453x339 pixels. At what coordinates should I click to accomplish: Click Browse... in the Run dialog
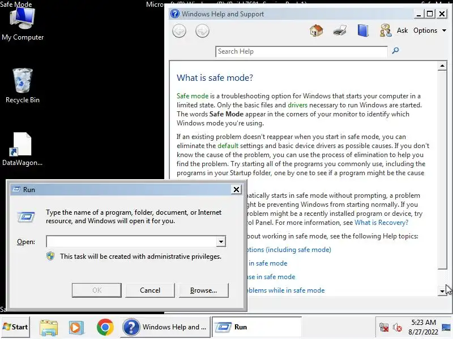coord(203,290)
